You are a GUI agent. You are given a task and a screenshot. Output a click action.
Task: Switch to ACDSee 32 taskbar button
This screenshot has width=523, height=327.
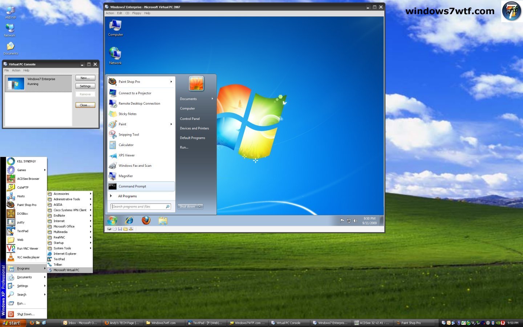[x=373, y=323]
